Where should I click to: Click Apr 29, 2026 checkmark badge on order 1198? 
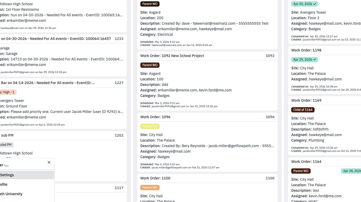[305, 60]
